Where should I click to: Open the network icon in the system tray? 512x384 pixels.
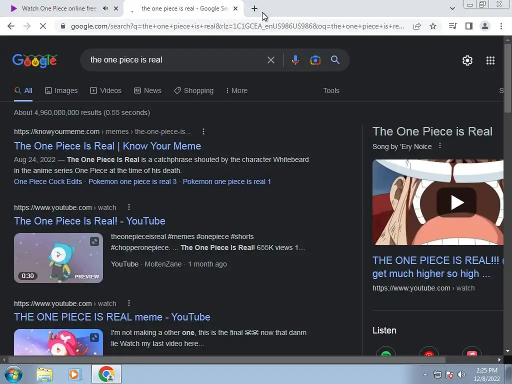tap(437, 374)
